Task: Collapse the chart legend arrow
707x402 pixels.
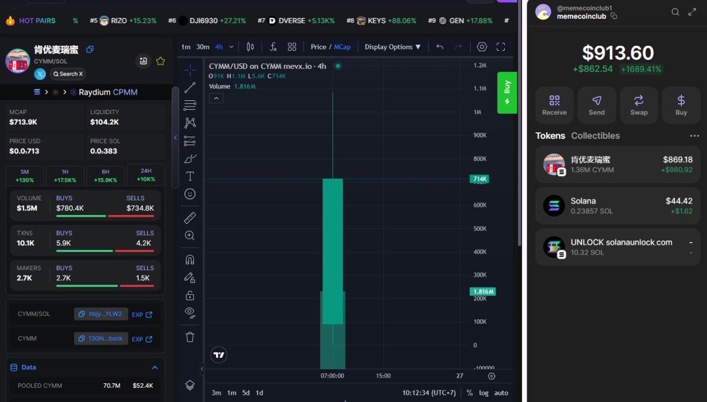Action: click(x=216, y=98)
